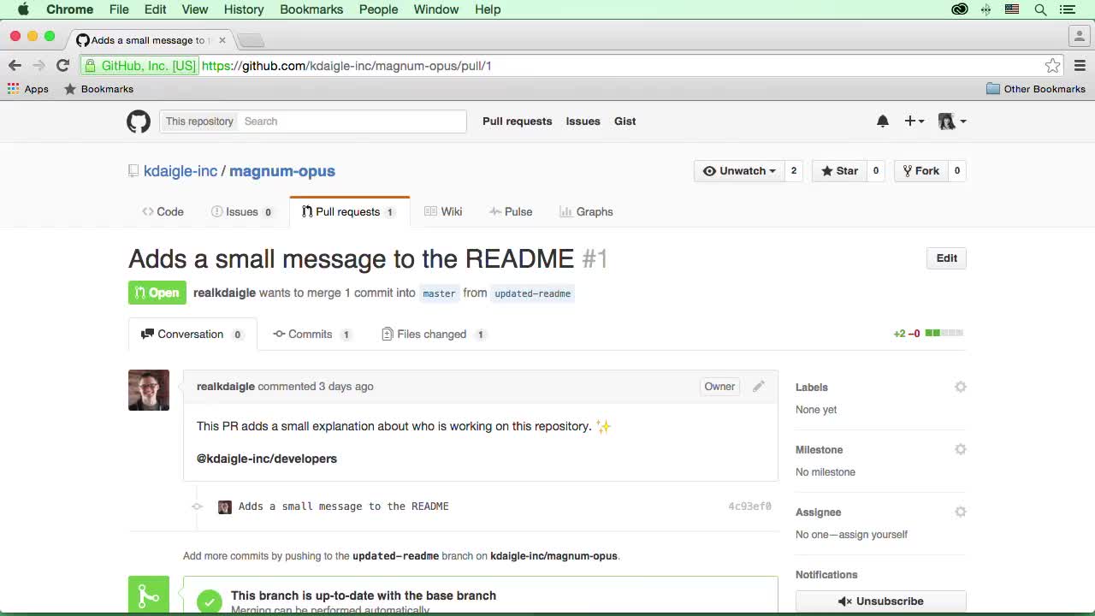This screenshot has width=1095, height=616.
Task: Click the pencil edit comment icon
Action: 758,387
